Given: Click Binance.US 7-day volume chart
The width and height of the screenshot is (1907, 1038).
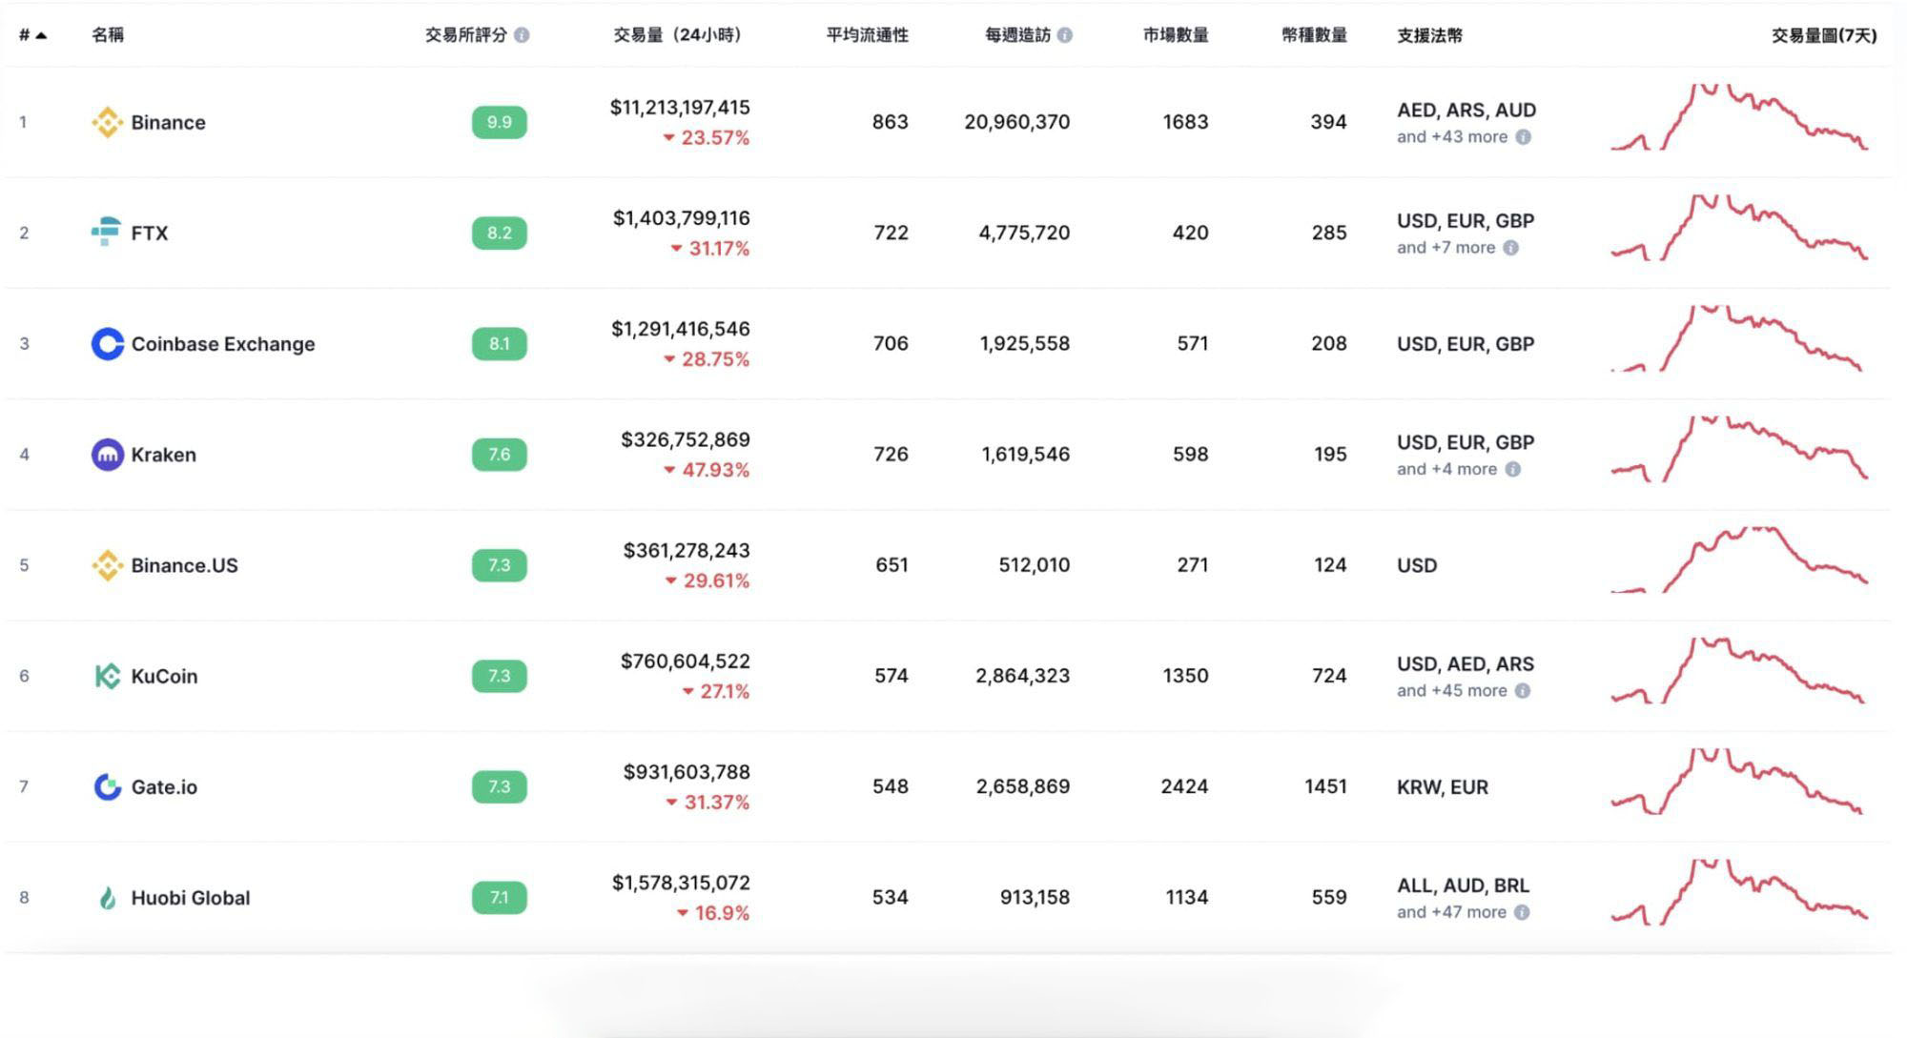Looking at the screenshot, I should click(1739, 560).
